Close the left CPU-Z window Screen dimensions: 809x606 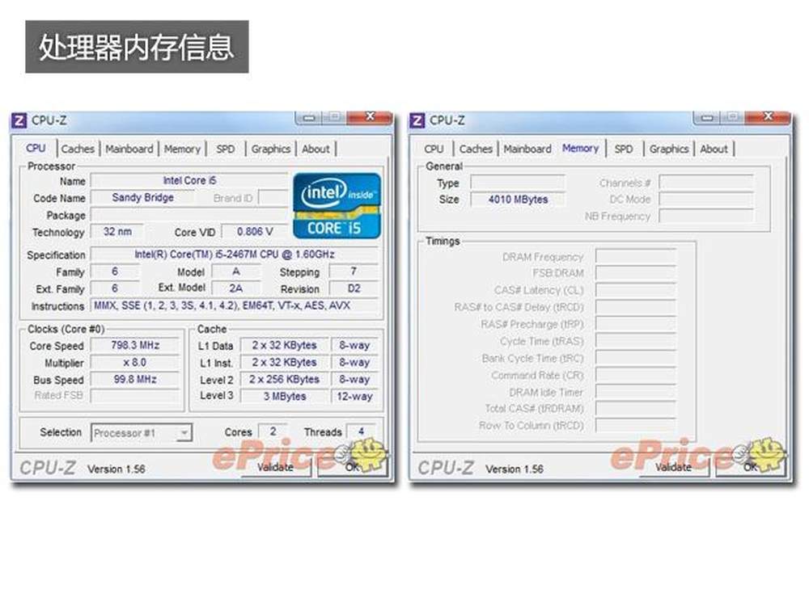370,117
